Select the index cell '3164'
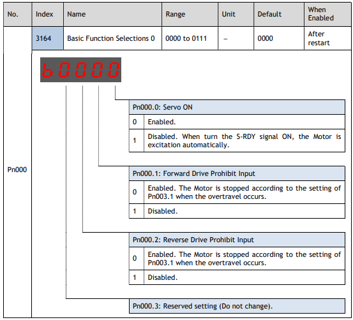 47,38
